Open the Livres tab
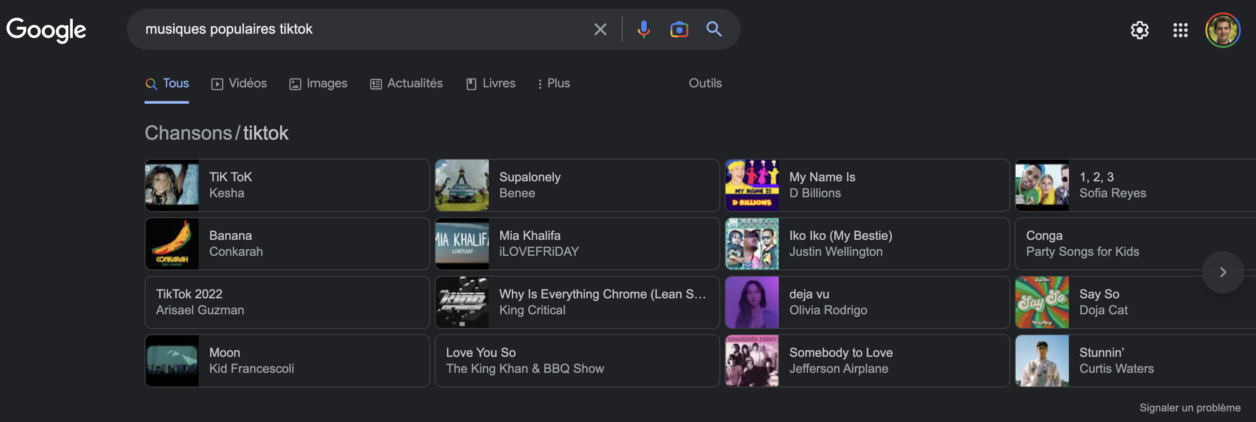This screenshot has height=422, width=1256. pos(491,83)
